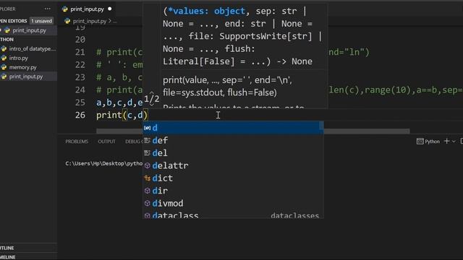Pick 'dict' class from suggestions
This screenshot has height=260, width=463.
point(233,178)
